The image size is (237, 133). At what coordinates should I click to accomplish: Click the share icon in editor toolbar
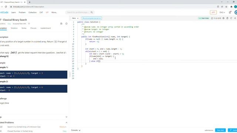click(x=235, y=18)
